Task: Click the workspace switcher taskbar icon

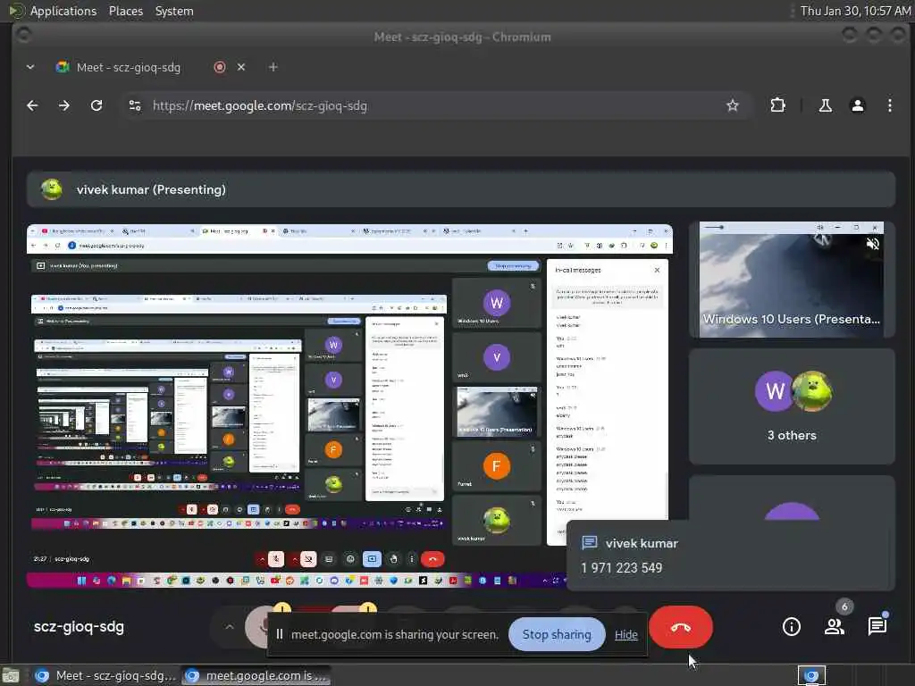Action: [x=811, y=675]
